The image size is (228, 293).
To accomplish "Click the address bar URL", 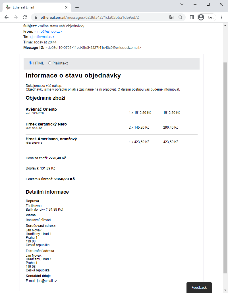I will tap(90, 17).
